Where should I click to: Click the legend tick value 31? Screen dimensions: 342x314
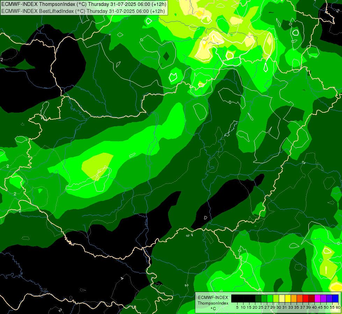pyautogui.click(x=285, y=307)
